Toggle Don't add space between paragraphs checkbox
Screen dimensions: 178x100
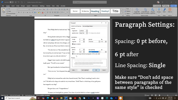(73, 54)
